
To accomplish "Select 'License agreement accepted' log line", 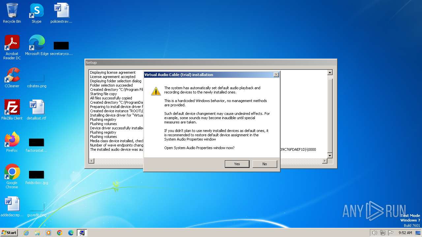I will coord(112,77).
